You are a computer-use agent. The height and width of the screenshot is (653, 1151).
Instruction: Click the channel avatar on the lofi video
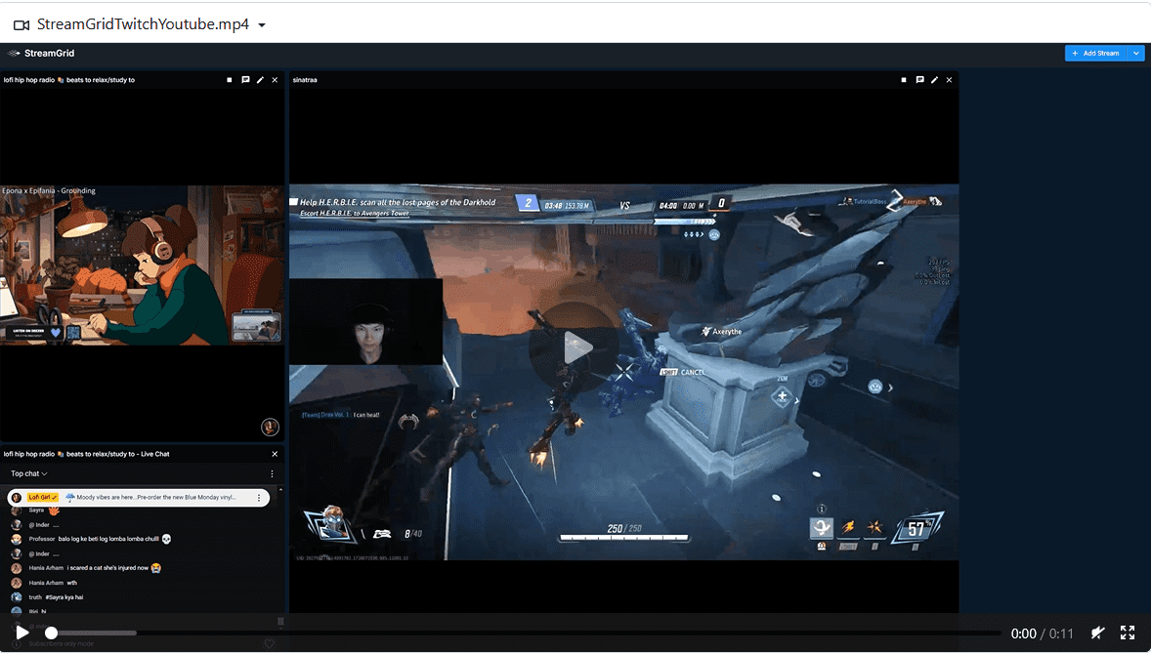pos(270,427)
